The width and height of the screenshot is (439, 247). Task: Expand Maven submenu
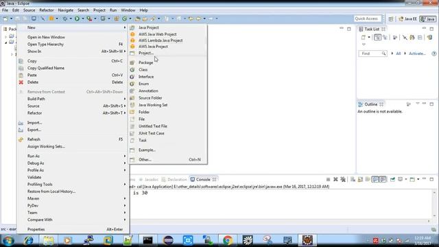(x=73, y=198)
